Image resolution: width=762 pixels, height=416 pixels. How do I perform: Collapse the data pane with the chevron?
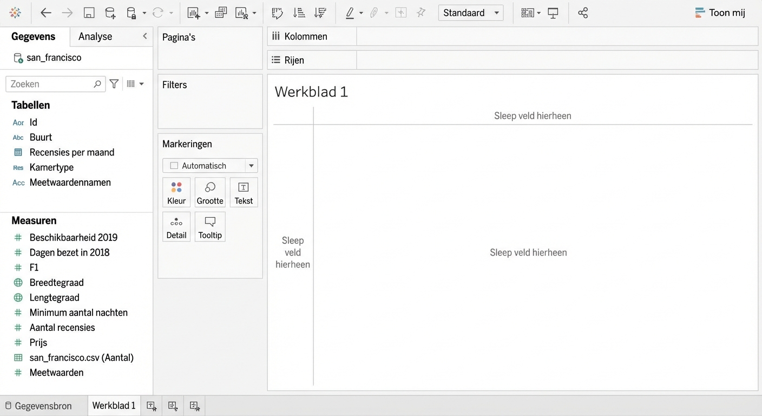pyautogui.click(x=144, y=36)
